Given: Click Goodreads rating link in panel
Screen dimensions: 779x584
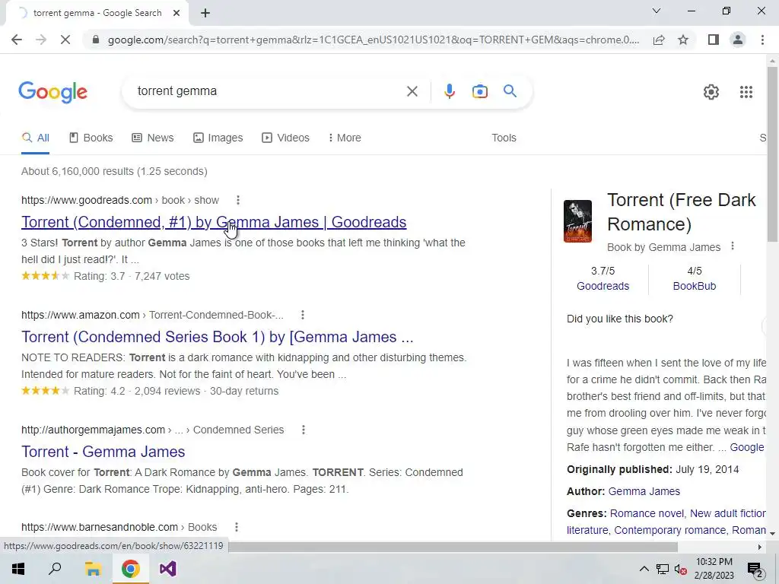Looking at the screenshot, I should pos(603,286).
